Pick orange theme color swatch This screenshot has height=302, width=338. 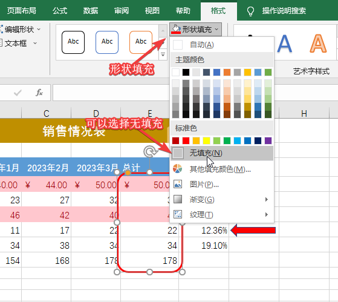227,73
